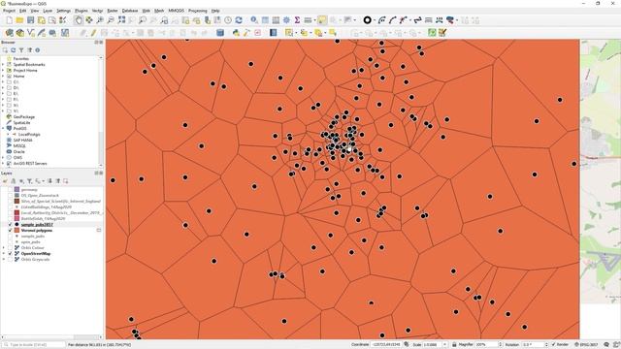Image resolution: width=621 pixels, height=349 pixels.
Task: Expand the OpenStreetMap layer group
Action: tap(4, 254)
